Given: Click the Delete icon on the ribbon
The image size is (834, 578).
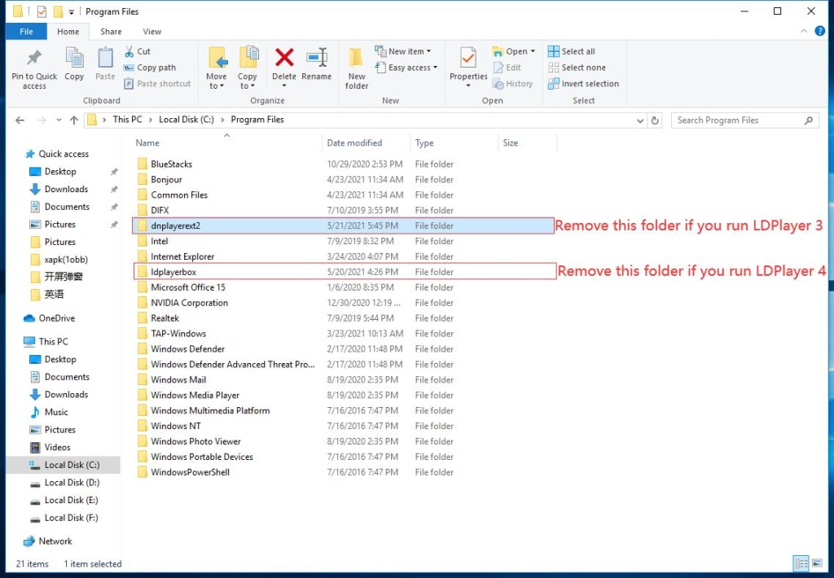Looking at the screenshot, I should [283, 65].
